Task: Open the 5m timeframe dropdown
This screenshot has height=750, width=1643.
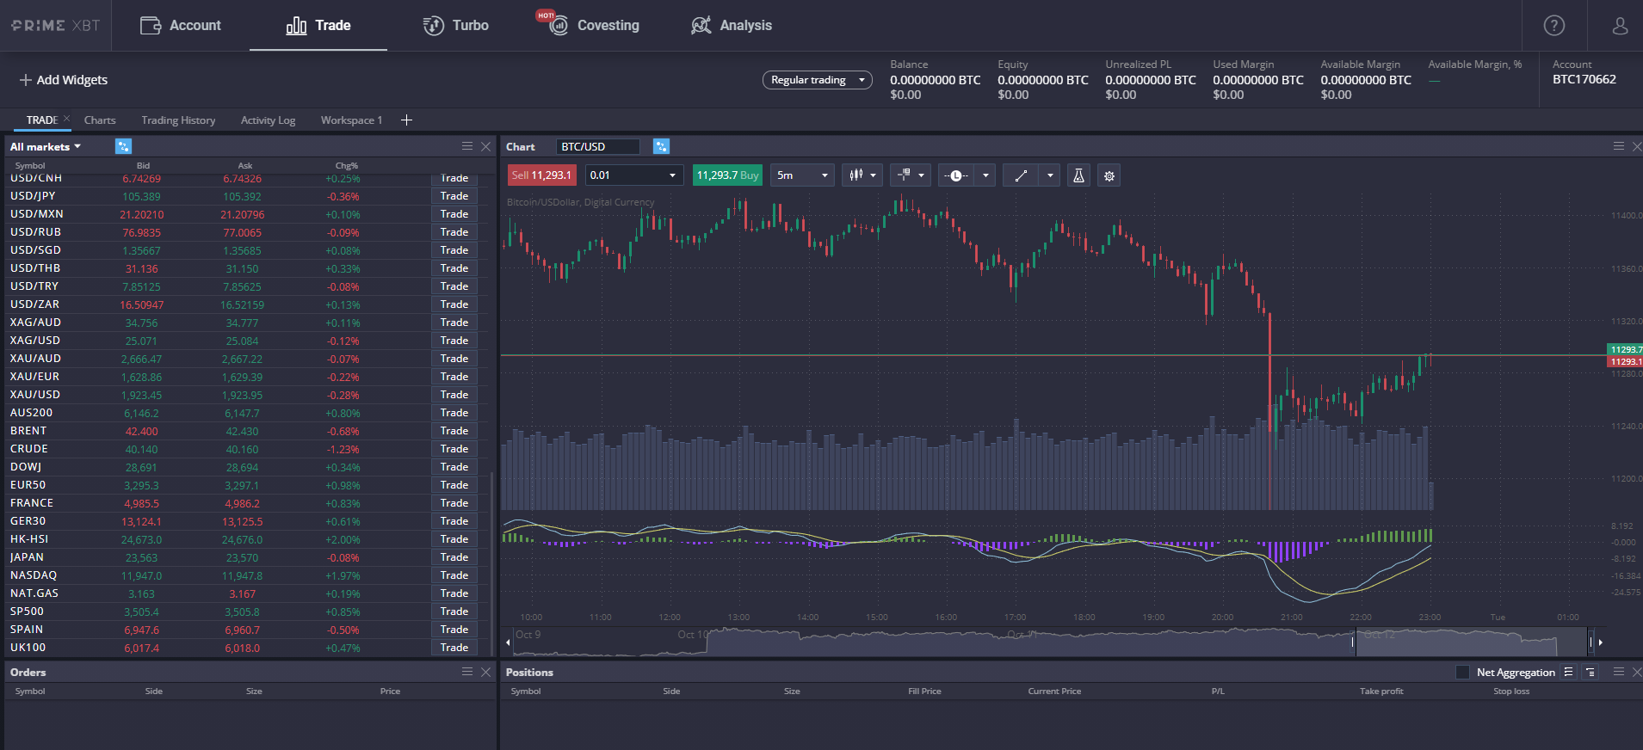Action: tap(802, 175)
